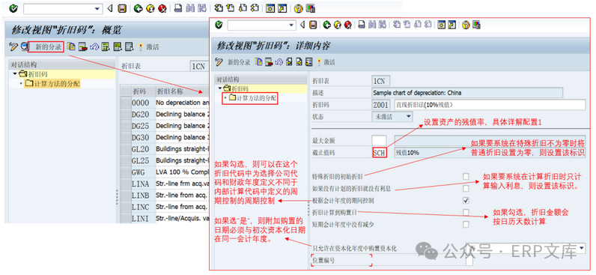Click the copy-as icon in the detail application toolbar
This screenshot has width=596, height=275.
[259, 62]
